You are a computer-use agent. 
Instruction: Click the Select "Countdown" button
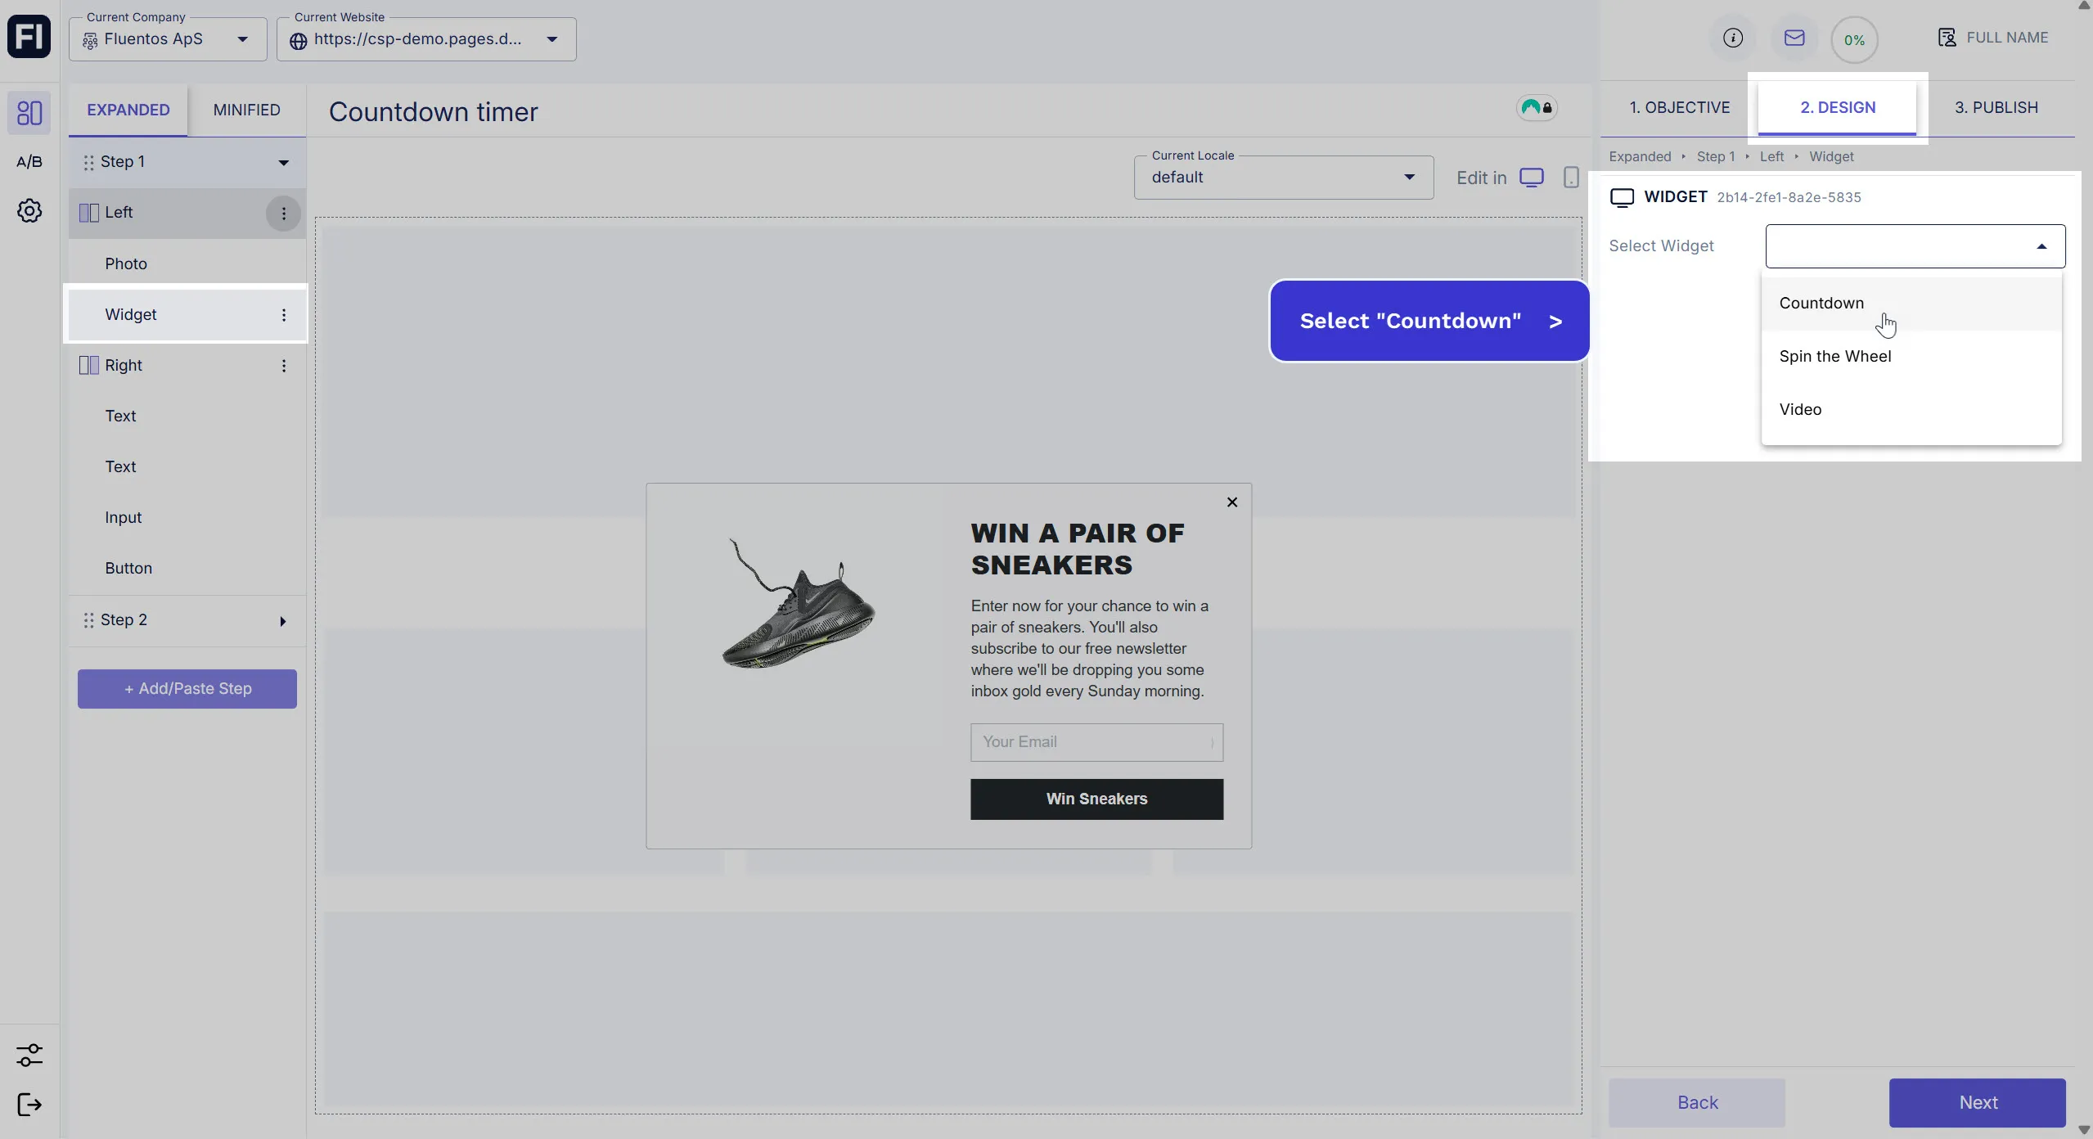click(x=1427, y=320)
